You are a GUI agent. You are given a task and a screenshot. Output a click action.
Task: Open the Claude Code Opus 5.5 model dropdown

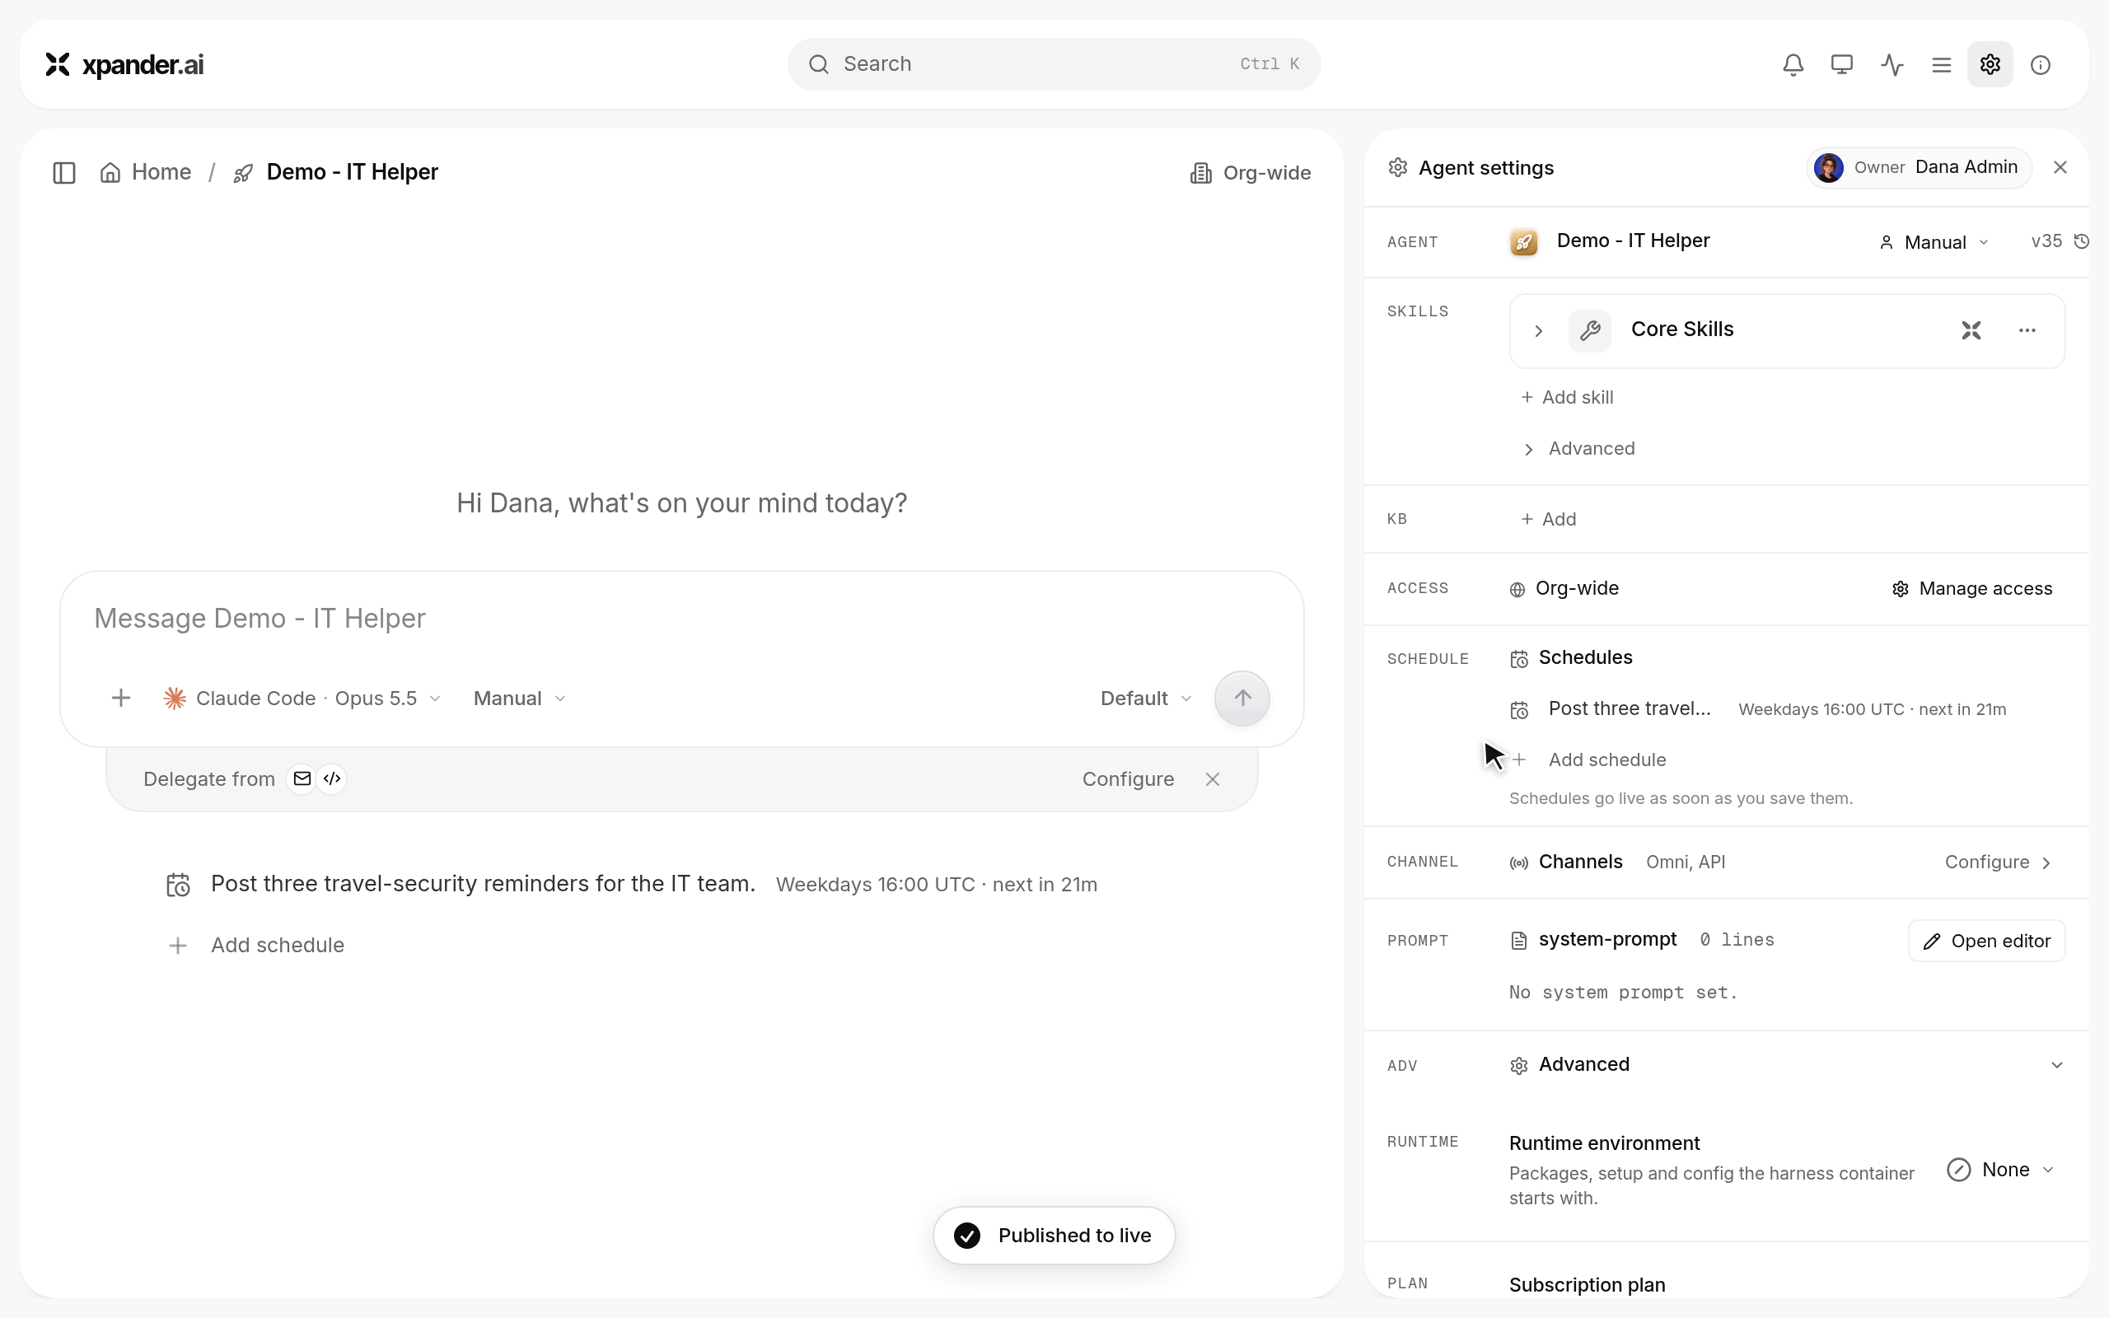point(302,699)
